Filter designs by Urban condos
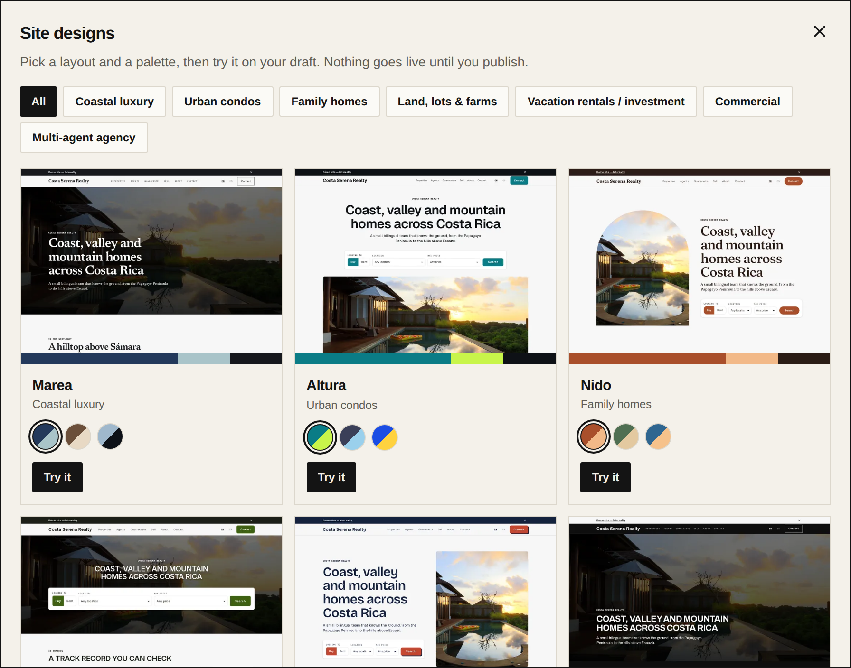851x668 pixels. tap(222, 102)
